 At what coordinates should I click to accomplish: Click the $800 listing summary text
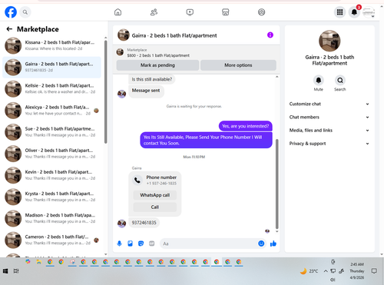point(158,55)
